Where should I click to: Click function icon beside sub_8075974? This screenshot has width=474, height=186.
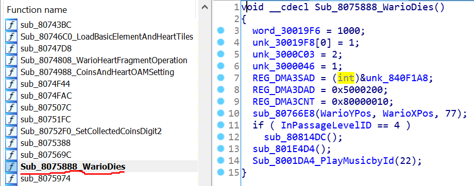tap(11, 178)
